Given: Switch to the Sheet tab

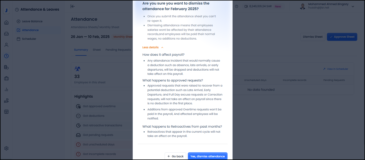Looking at the screenshot, I should tap(97, 50).
